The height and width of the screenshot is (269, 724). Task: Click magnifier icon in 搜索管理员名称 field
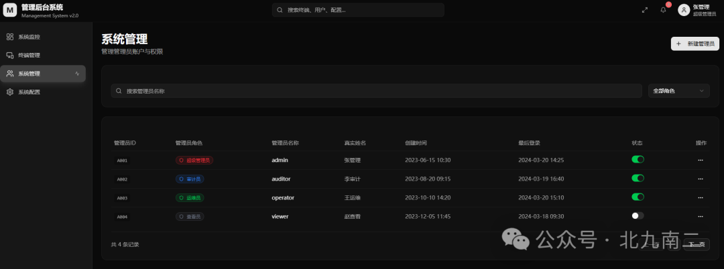(119, 91)
